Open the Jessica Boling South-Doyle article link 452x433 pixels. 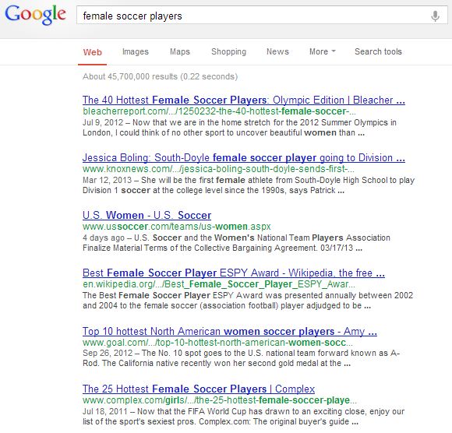(x=244, y=157)
